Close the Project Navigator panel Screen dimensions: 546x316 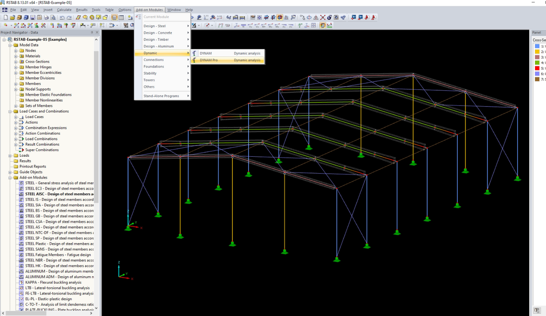[97, 32]
